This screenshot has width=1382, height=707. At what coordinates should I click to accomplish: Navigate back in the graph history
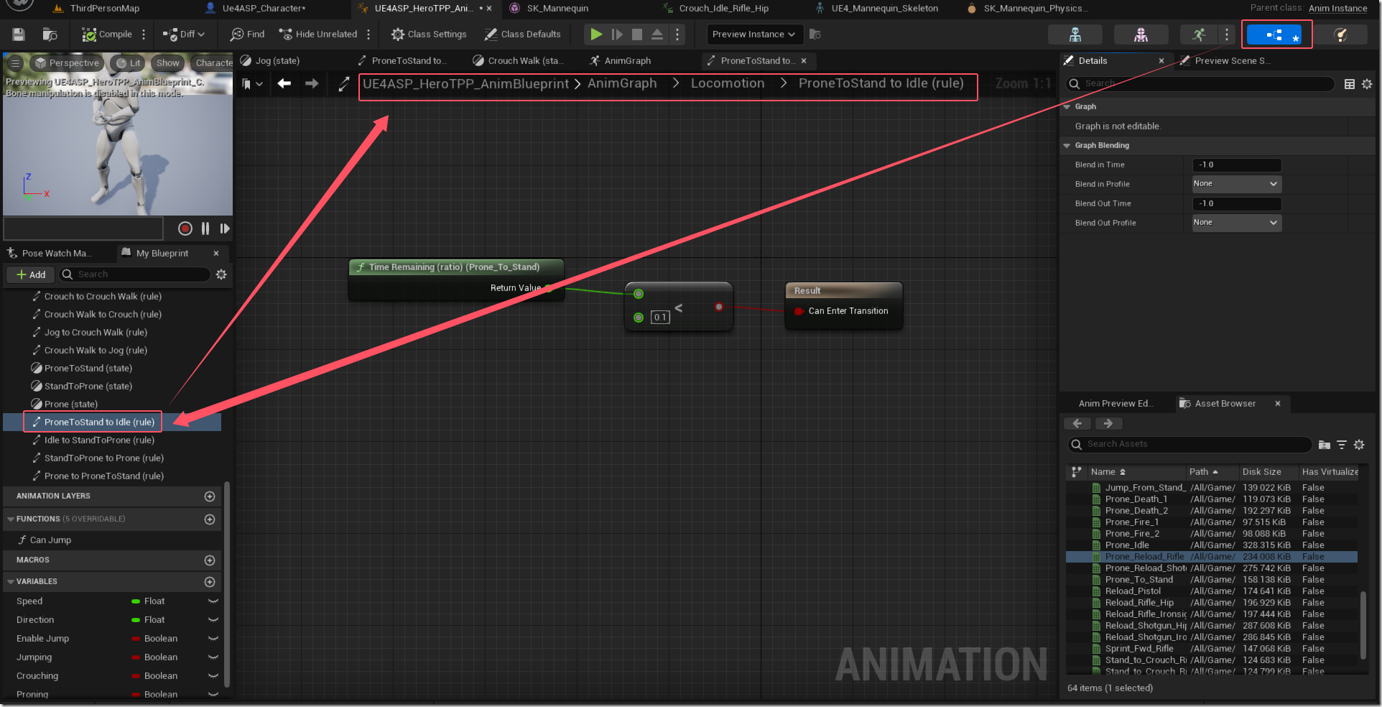tap(284, 83)
